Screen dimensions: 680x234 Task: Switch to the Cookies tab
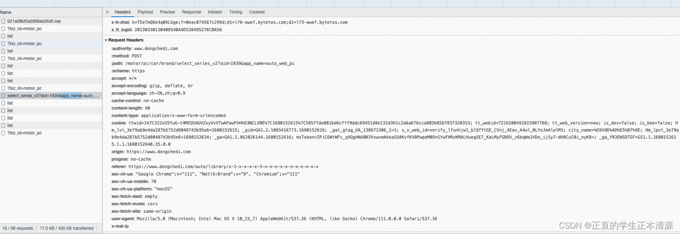257,12
